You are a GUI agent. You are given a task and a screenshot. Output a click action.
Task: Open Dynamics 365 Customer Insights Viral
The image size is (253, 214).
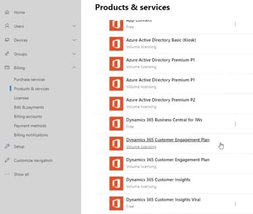tap(163, 200)
